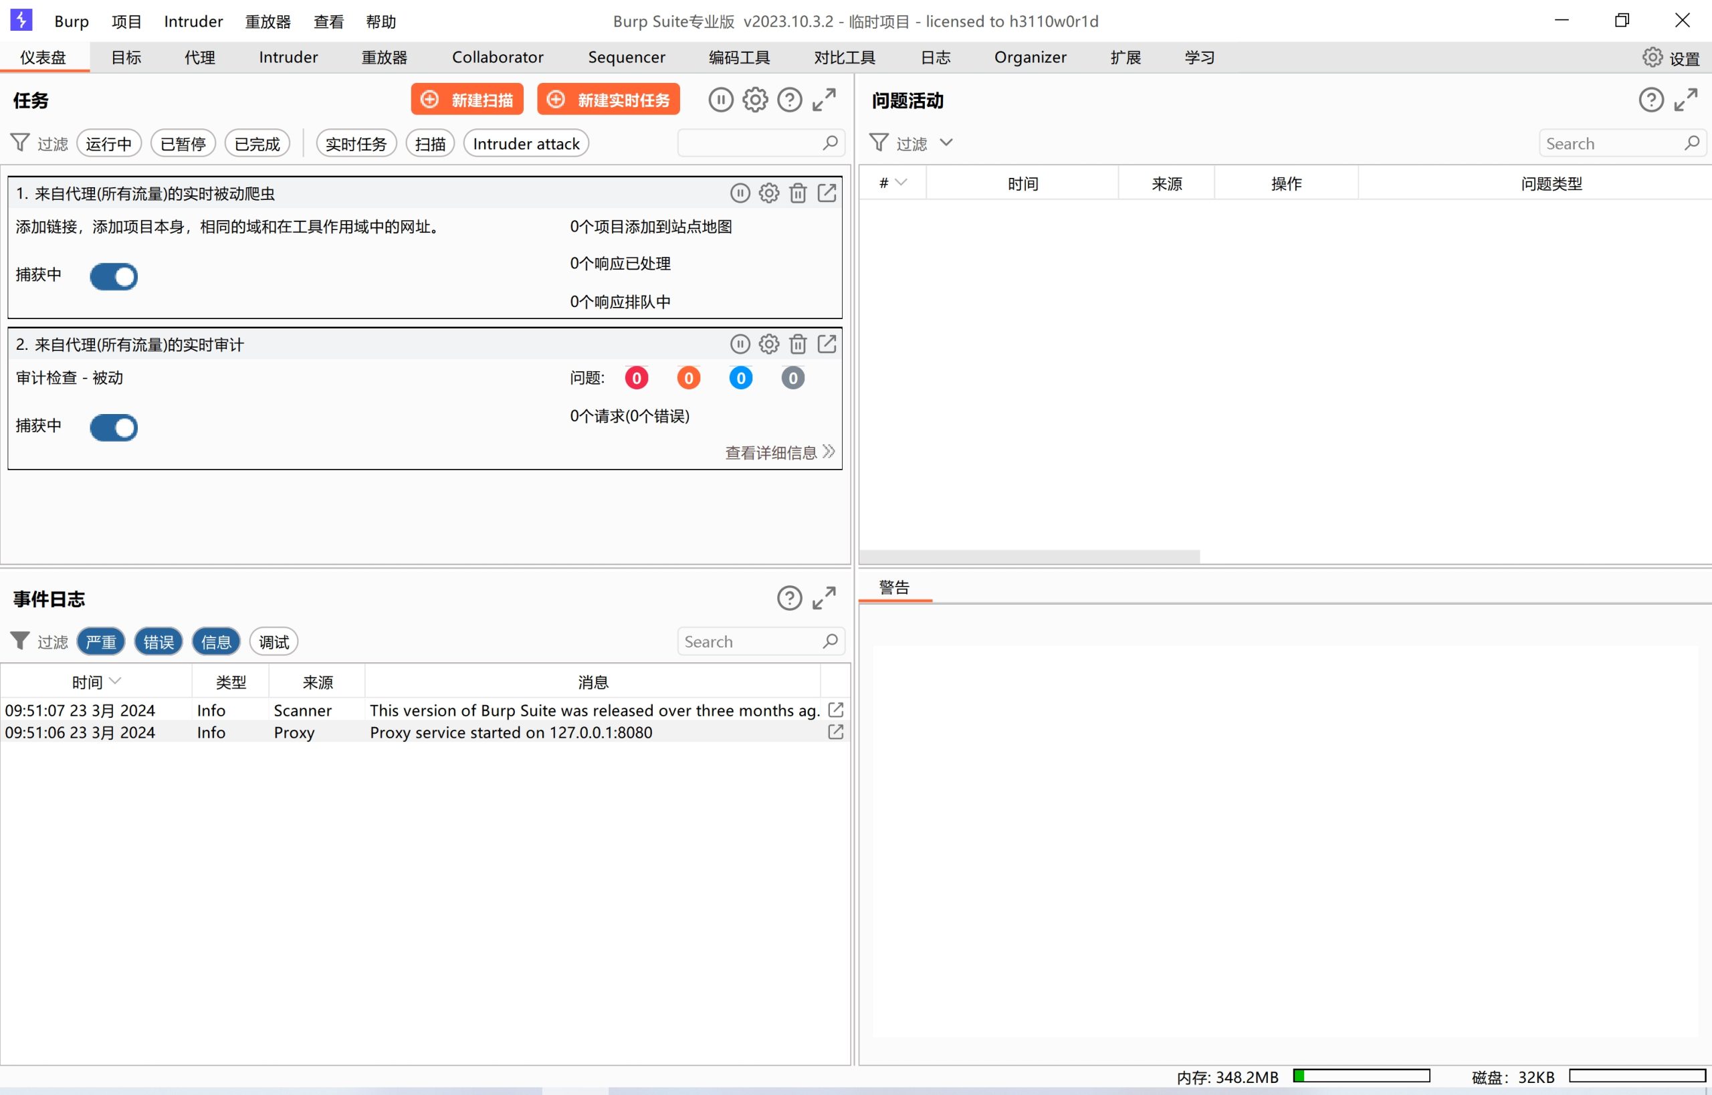Toggle the 信息 event log filter
1712x1095 pixels.
(216, 641)
